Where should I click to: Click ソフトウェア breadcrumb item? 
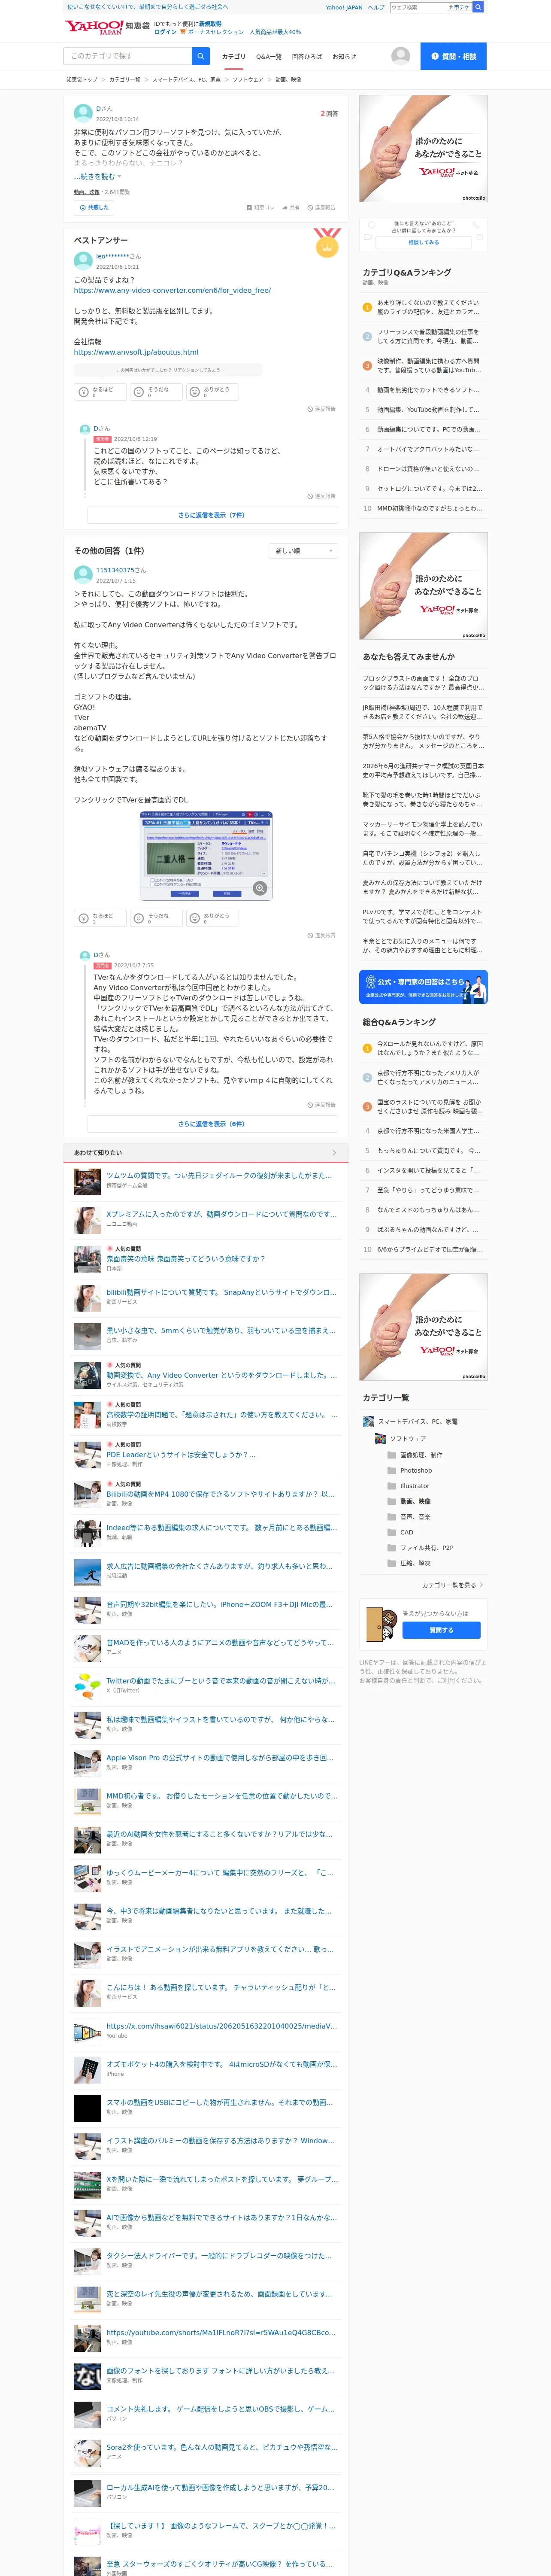pyautogui.click(x=248, y=79)
